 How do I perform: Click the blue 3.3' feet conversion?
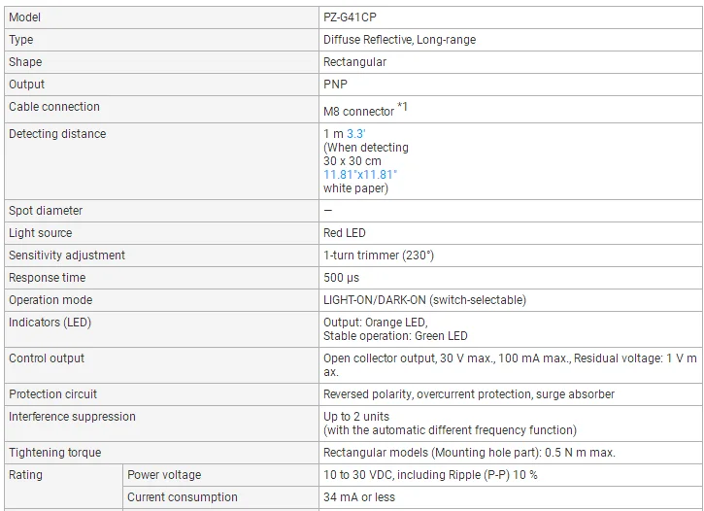356,134
